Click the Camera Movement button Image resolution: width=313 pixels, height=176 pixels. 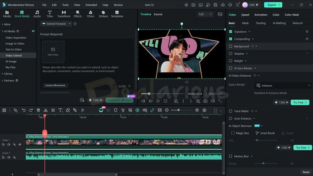(55, 85)
